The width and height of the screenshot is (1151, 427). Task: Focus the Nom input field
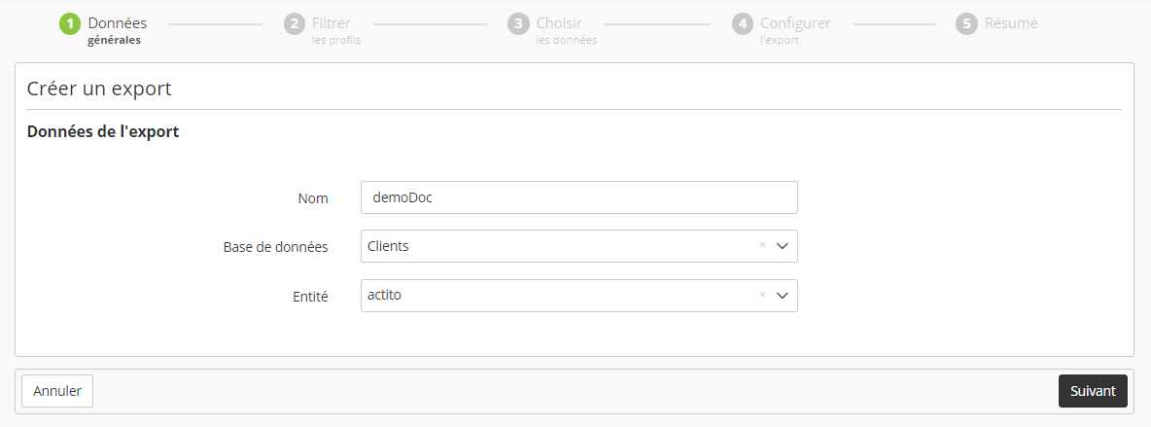pyautogui.click(x=578, y=197)
